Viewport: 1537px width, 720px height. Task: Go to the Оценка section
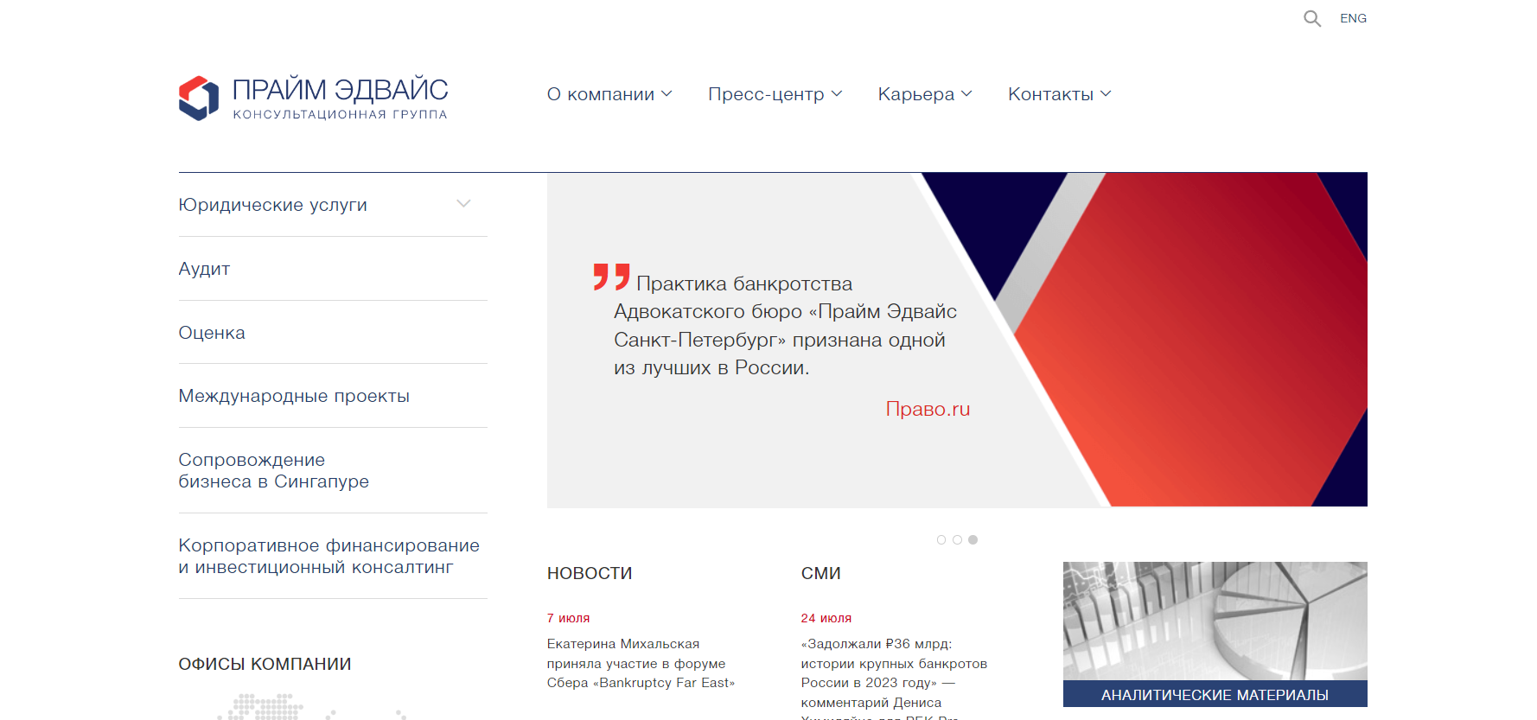pos(212,333)
